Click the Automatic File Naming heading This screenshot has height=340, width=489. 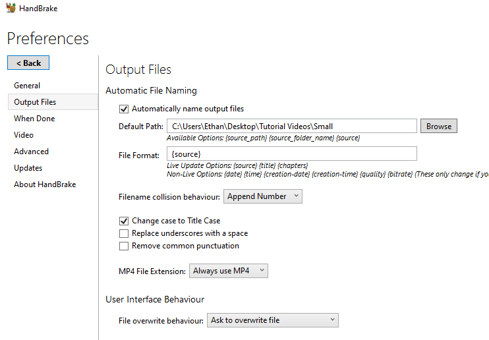click(152, 90)
